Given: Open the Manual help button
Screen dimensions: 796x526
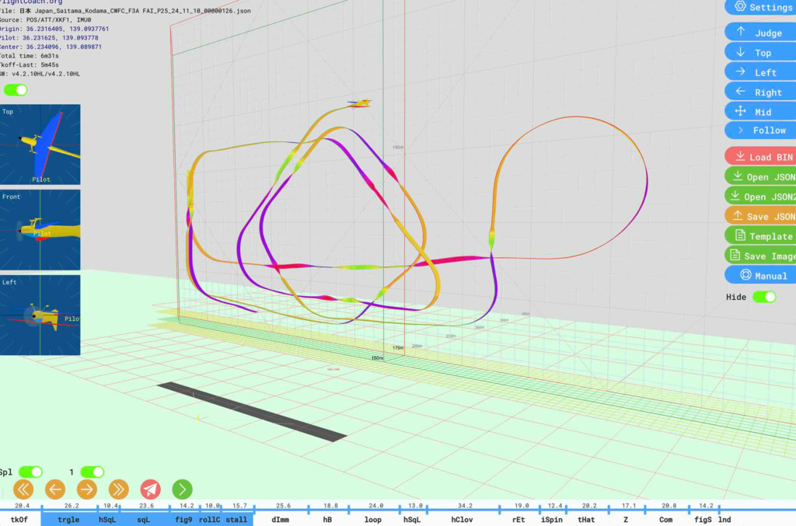Looking at the screenshot, I should pos(761,275).
